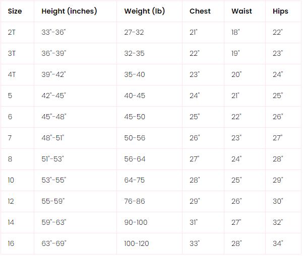Click the weight value 45-50
The width and height of the screenshot is (303, 256).
(135, 117)
